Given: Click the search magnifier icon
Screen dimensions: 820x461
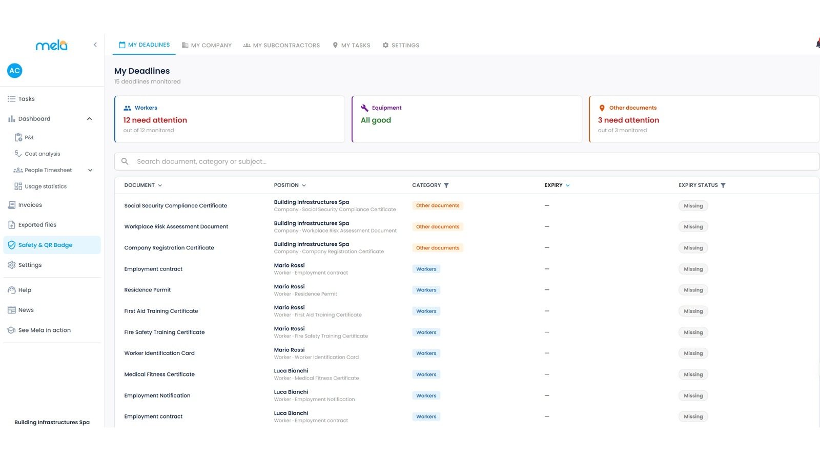Looking at the screenshot, I should pos(125,161).
